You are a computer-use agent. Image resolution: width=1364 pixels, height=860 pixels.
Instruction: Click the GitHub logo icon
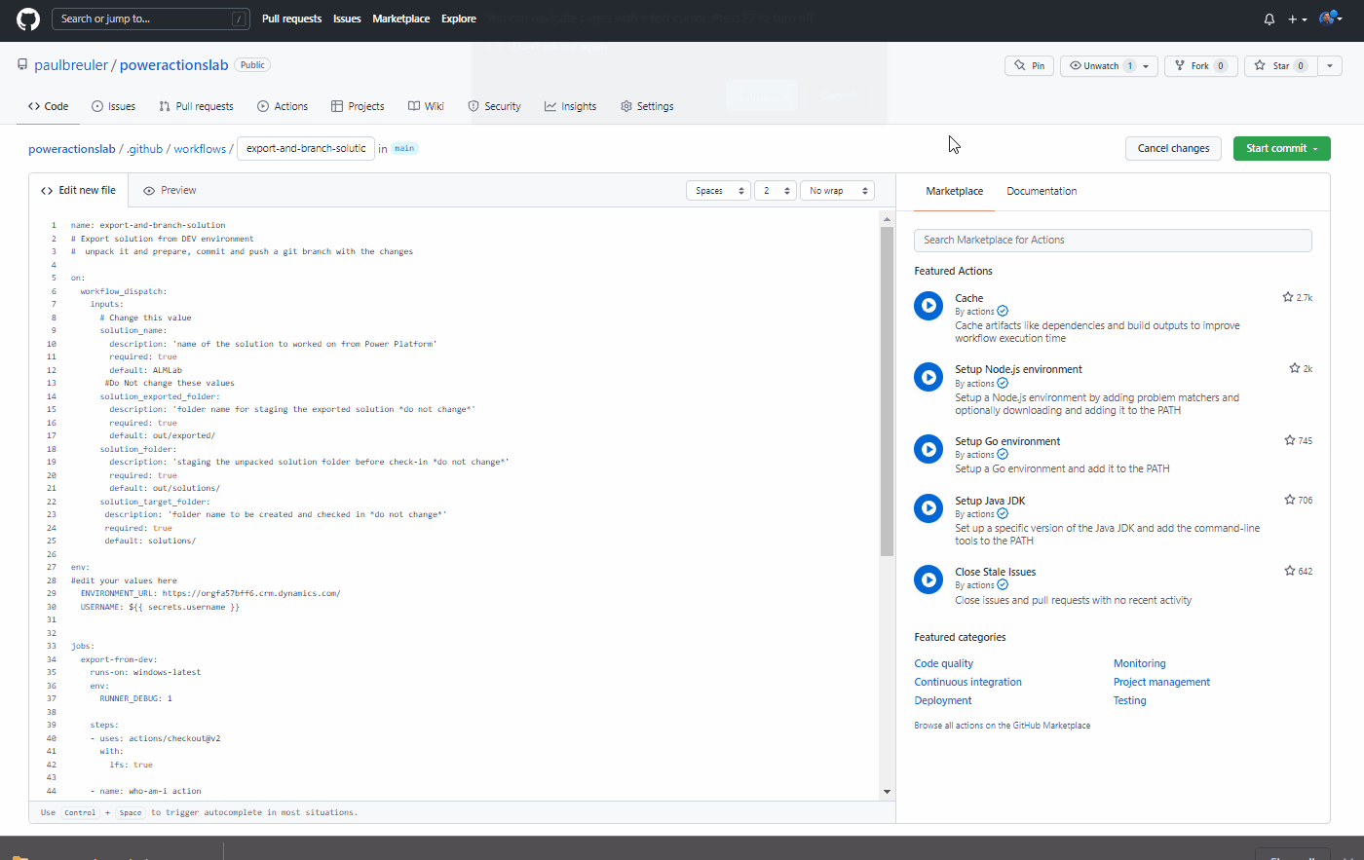[x=26, y=19]
